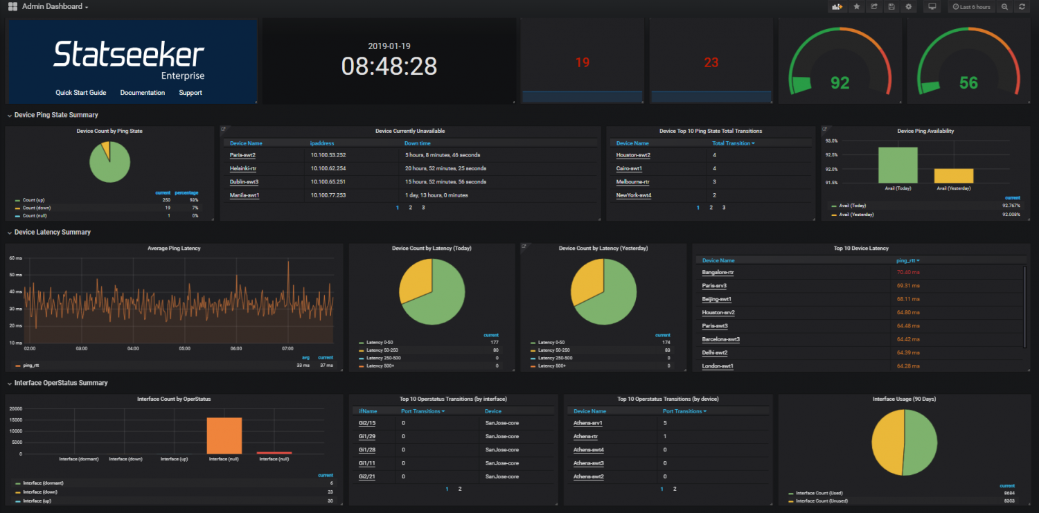Toggle Interface Count (Used) legend series
The width and height of the screenshot is (1039, 513).
pyautogui.click(x=818, y=493)
